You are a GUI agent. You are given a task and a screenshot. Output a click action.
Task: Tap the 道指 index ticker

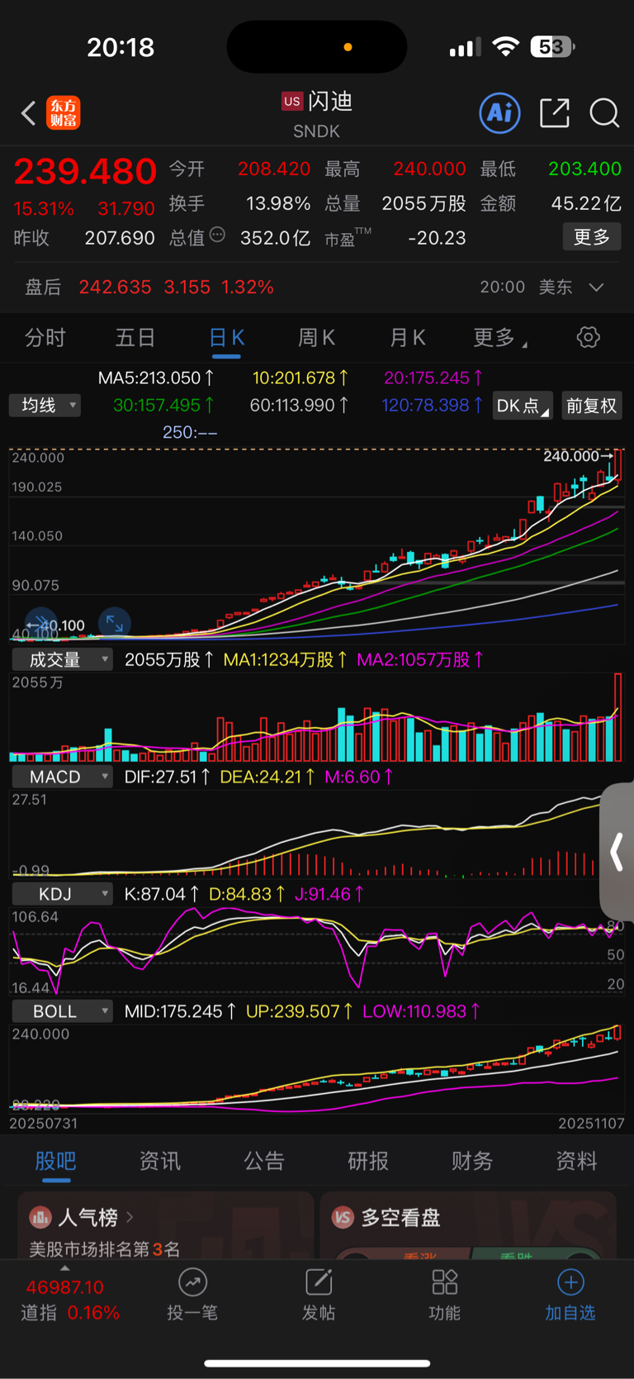coord(70,1299)
